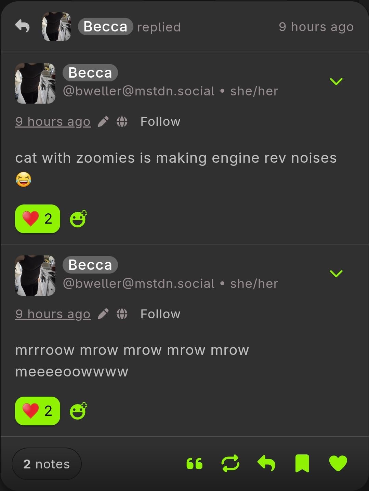
Task: Click Becca's name in the replied header
Action: (x=105, y=27)
